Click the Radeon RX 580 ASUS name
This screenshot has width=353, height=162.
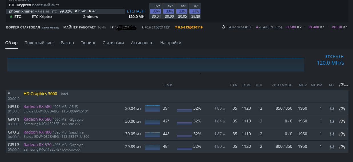tap(37, 106)
